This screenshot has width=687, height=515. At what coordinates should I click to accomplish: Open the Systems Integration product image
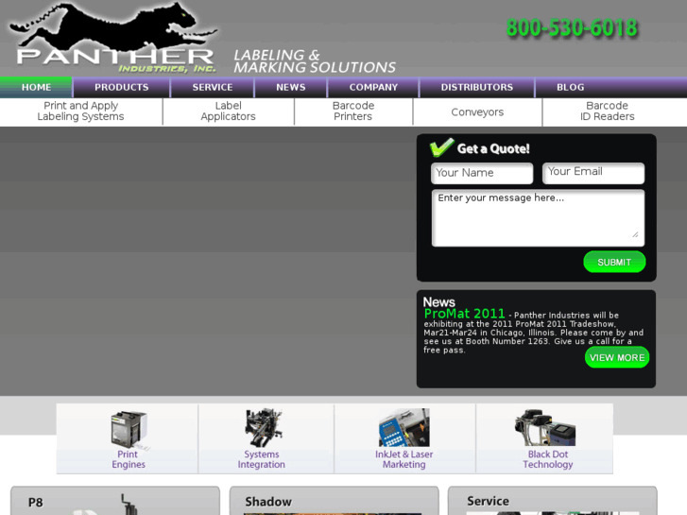click(263, 428)
